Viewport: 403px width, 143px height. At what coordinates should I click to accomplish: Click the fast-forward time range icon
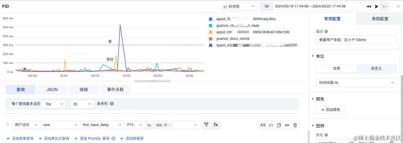[x=385, y=6]
